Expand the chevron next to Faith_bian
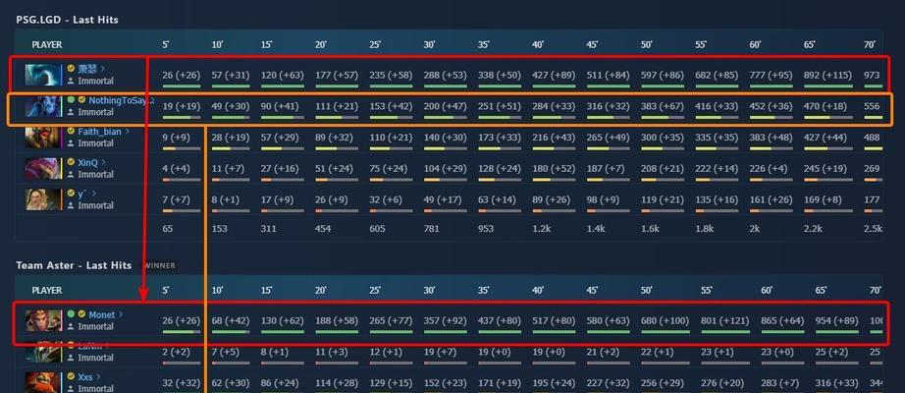 (127, 132)
